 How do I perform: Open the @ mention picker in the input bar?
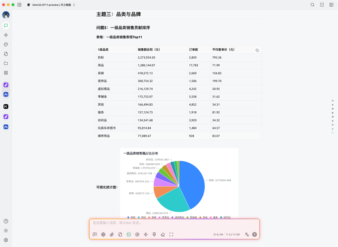click(x=137, y=234)
